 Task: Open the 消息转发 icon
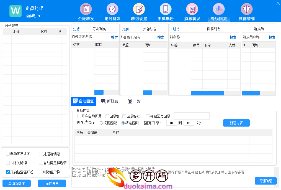pos(192,9)
